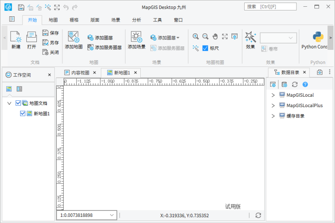Open the map scale dropdown
Image resolution: width=335 pixels, height=223 pixels.
111,215
